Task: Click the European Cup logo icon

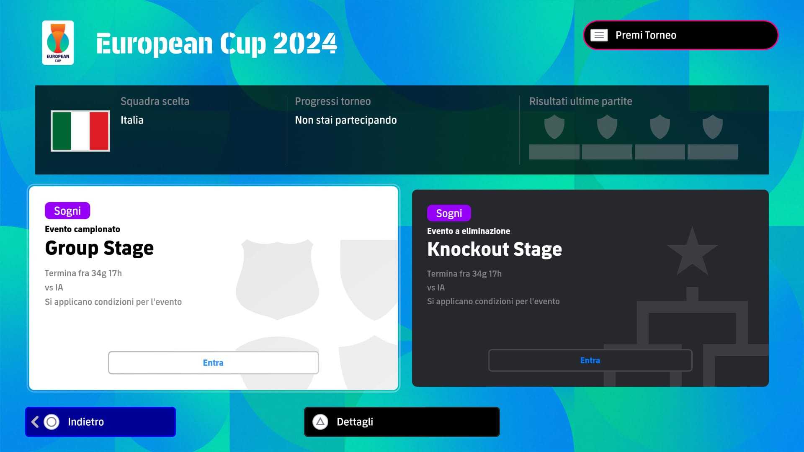Action: pyautogui.click(x=58, y=43)
